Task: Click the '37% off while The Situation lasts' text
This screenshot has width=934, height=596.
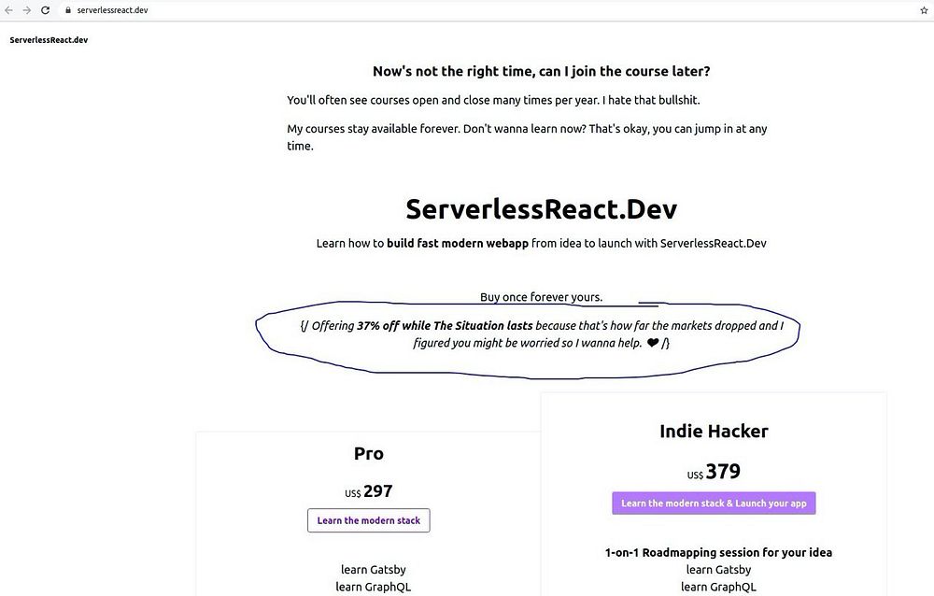Action: [445, 325]
